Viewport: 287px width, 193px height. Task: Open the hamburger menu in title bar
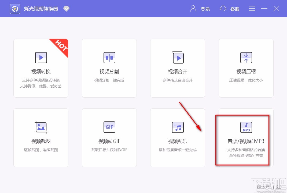coord(252,8)
